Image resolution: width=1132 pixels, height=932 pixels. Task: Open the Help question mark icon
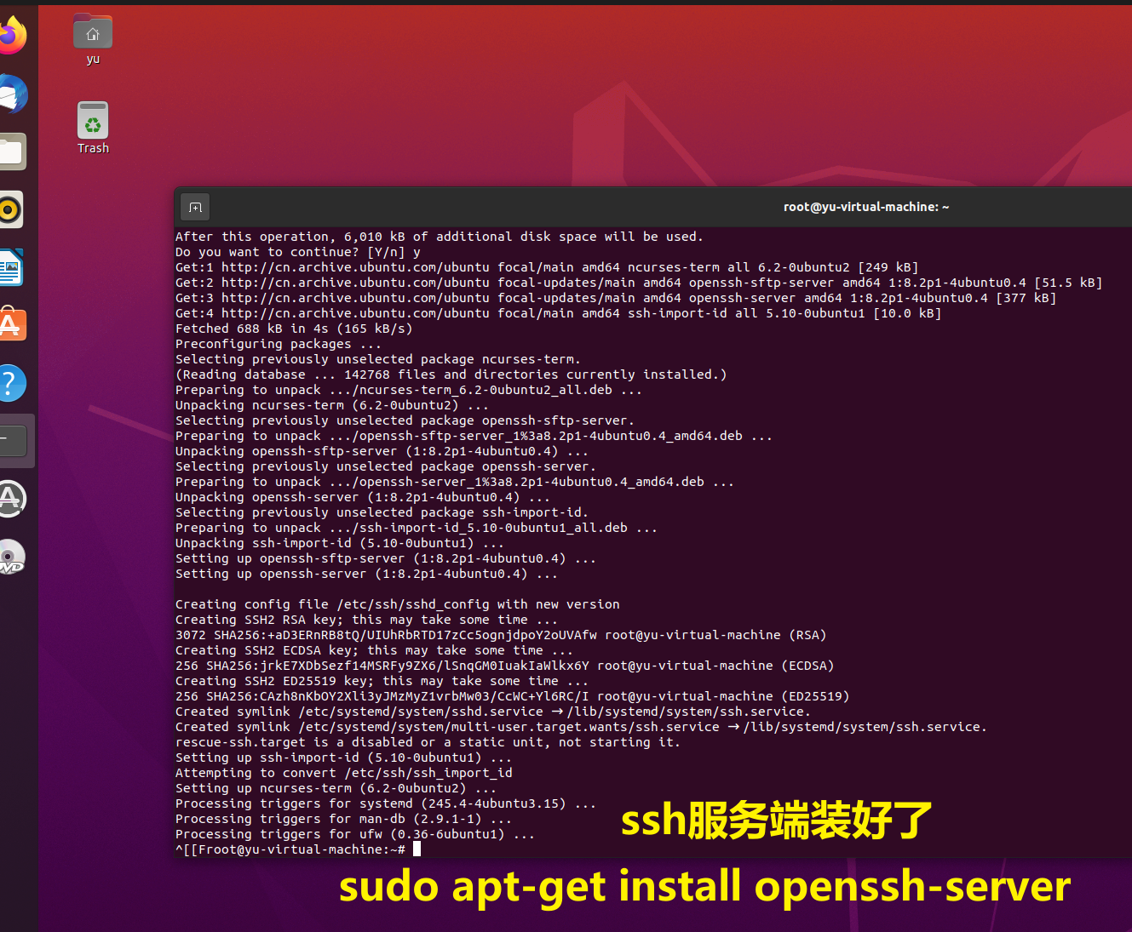tap(11, 383)
